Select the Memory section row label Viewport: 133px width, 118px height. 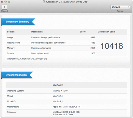[11, 48]
